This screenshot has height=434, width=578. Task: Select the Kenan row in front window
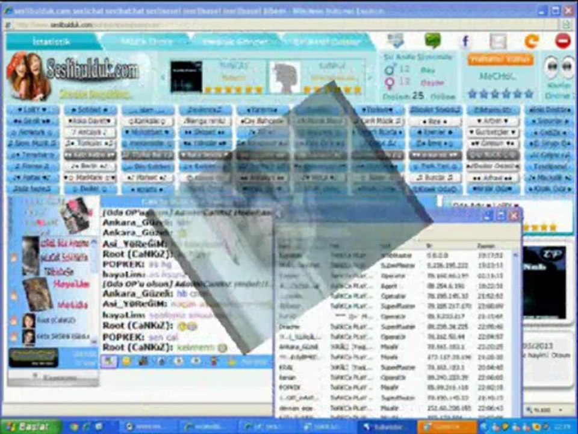(393, 377)
